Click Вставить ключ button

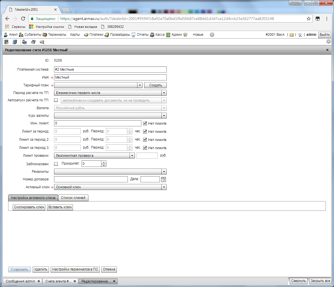click(x=60, y=207)
